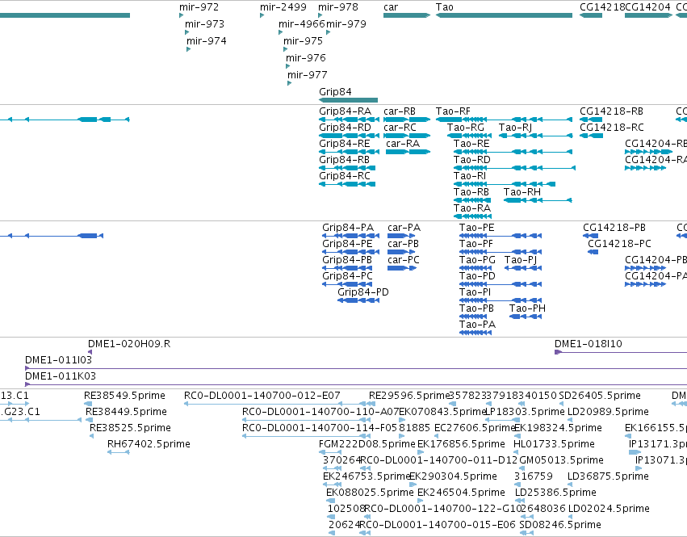Select the car-PA protein
Screen dimensions: 687x537
click(x=401, y=236)
